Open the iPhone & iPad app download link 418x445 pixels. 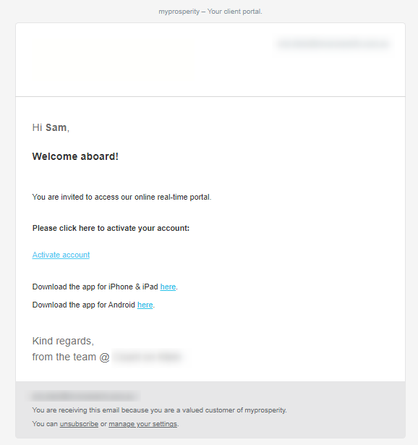168,287
